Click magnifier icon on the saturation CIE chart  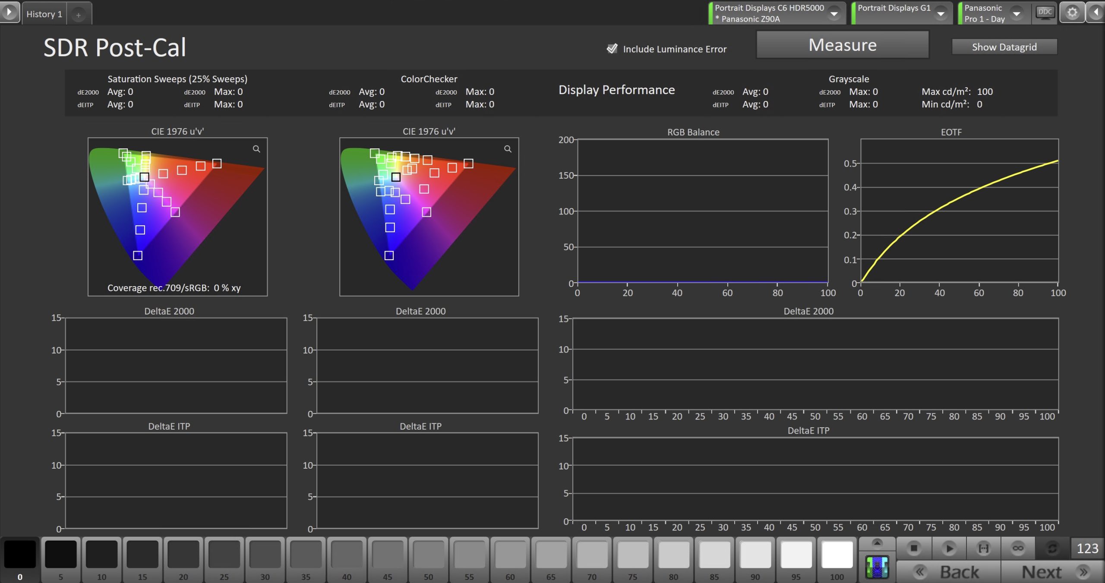pos(256,149)
